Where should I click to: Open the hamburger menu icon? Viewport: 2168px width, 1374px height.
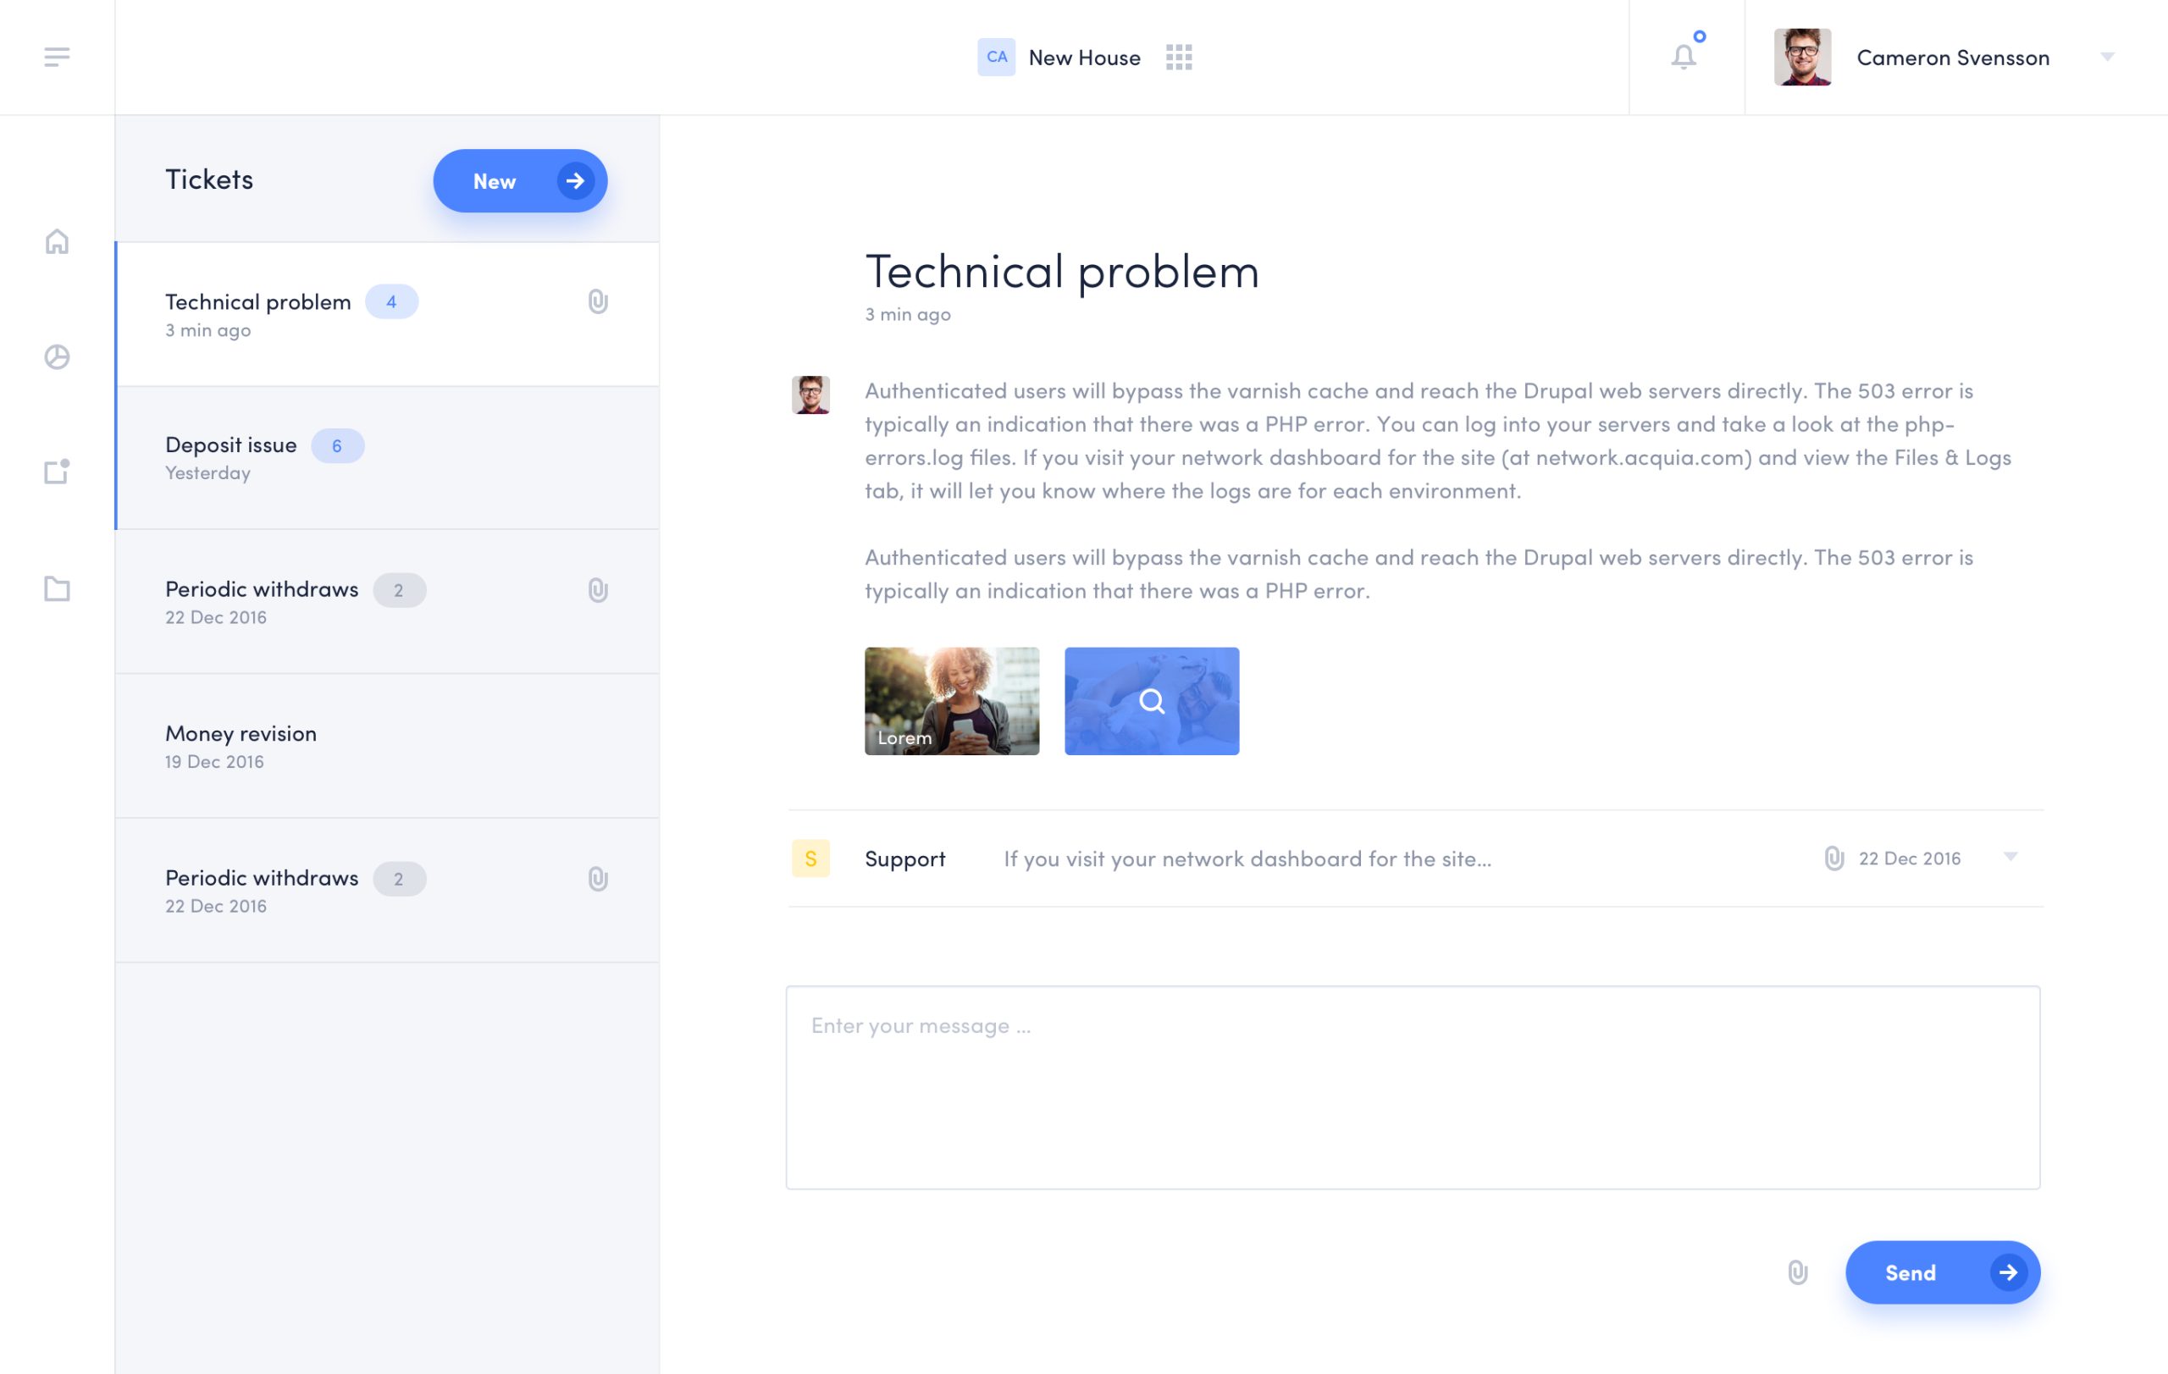click(x=57, y=58)
